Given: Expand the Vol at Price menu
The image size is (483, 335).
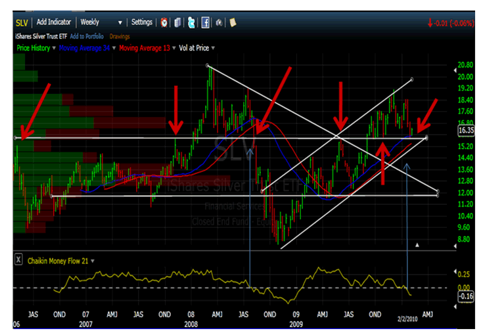Looking at the screenshot, I should [213, 48].
